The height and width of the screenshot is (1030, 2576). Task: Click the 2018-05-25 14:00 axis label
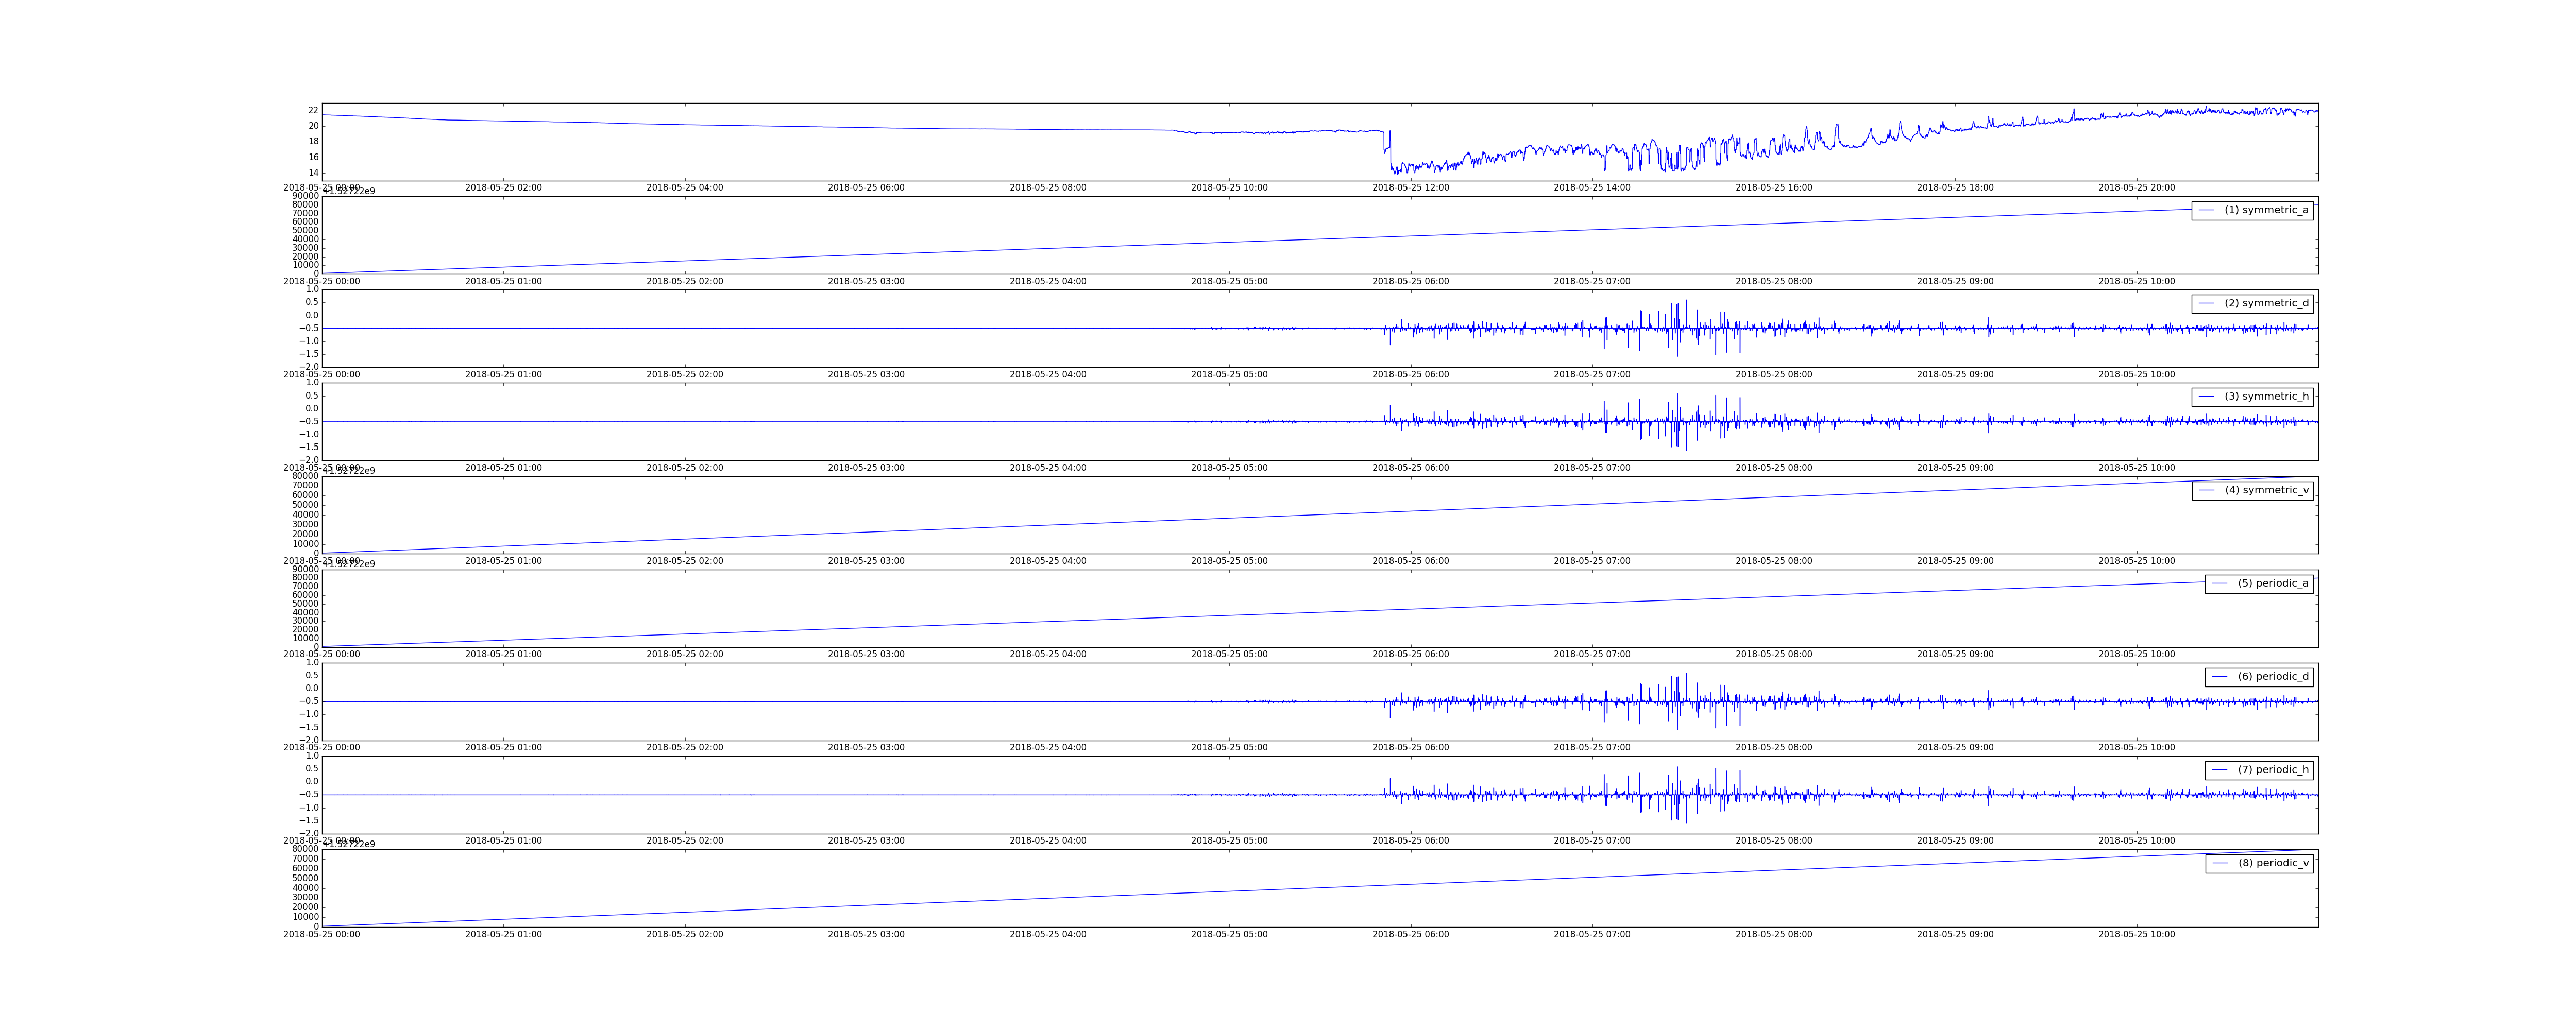pos(1592,188)
